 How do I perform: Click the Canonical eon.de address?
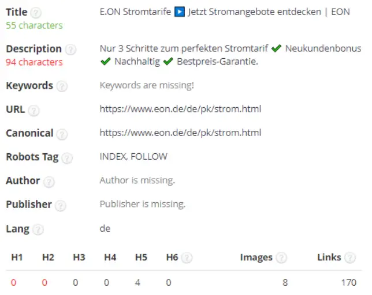click(x=180, y=133)
